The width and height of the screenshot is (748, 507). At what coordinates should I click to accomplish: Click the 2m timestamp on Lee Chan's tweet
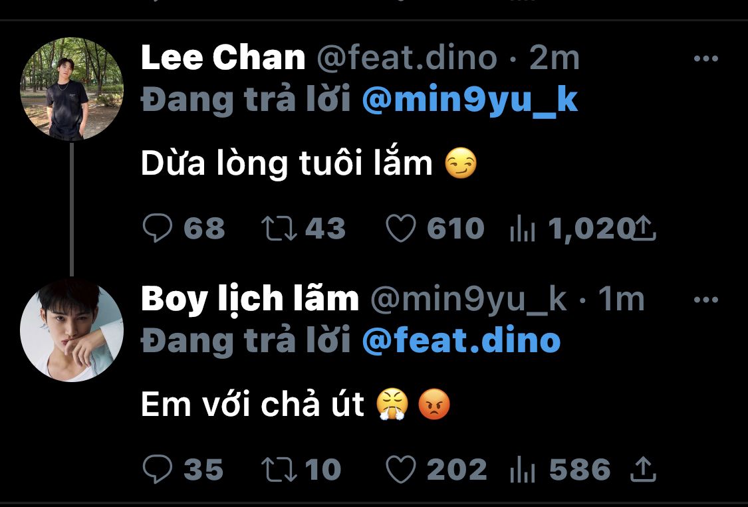[x=555, y=59]
